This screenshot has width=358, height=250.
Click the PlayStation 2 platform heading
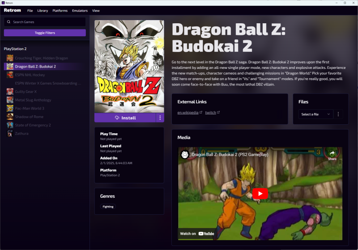[x=15, y=49]
